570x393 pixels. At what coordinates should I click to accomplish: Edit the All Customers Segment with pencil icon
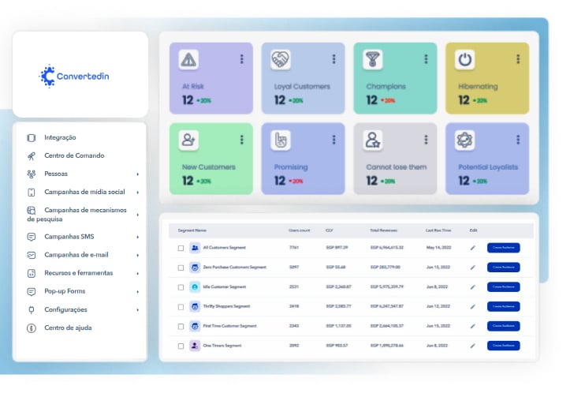point(472,248)
